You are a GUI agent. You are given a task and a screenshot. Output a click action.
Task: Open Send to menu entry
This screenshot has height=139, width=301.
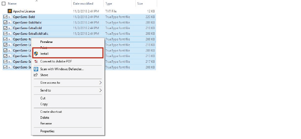46,90
